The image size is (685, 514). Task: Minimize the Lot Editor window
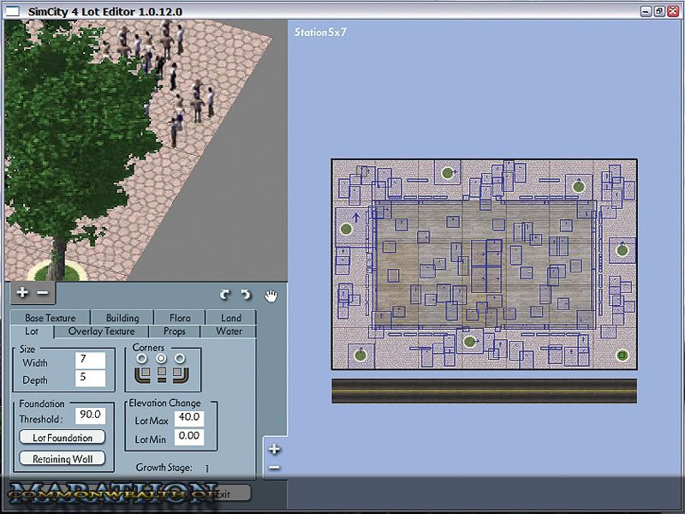(x=646, y=11)
